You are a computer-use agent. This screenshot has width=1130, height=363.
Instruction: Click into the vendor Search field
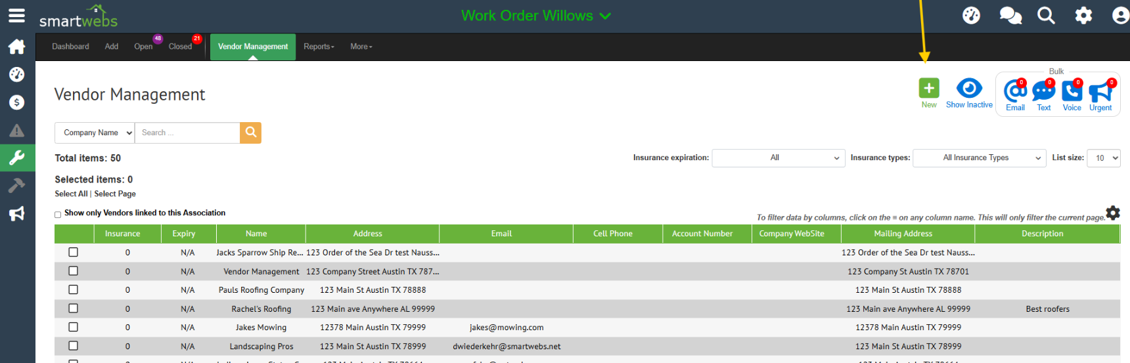coord(187,133)
